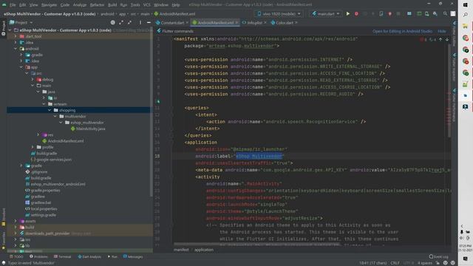Open the Run tool window at bottom

click(x=112, y=256)
